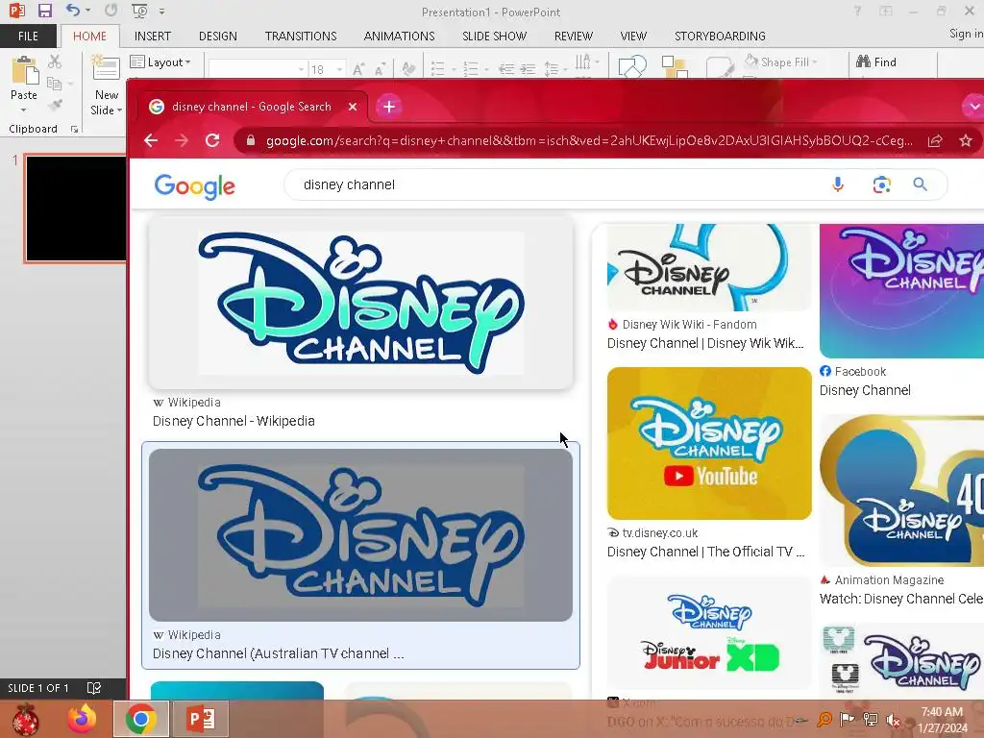984x738 pixels.
Task: Open the VIEW ribbon tab
Action: pos(633,37)
